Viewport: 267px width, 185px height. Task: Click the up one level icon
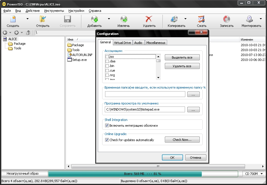coord(28,33)
